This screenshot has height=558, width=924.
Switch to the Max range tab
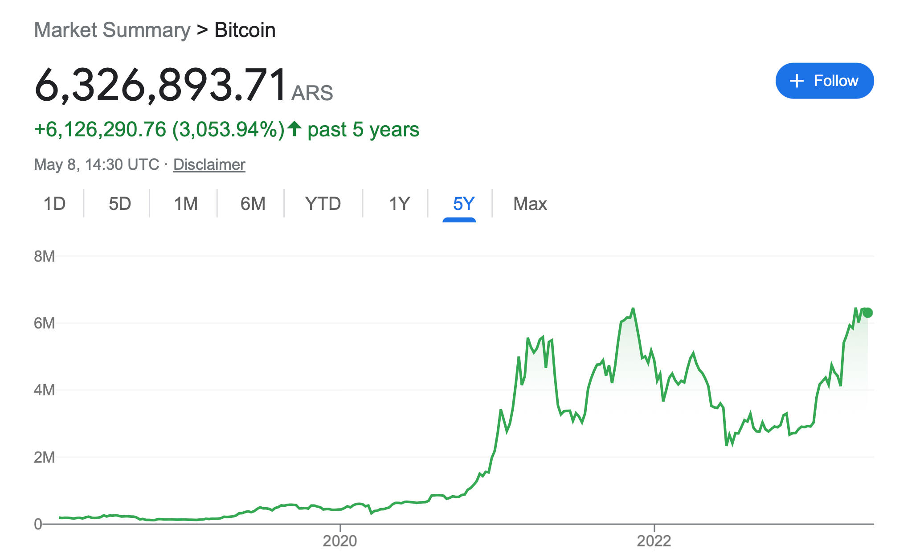point(530,204)
